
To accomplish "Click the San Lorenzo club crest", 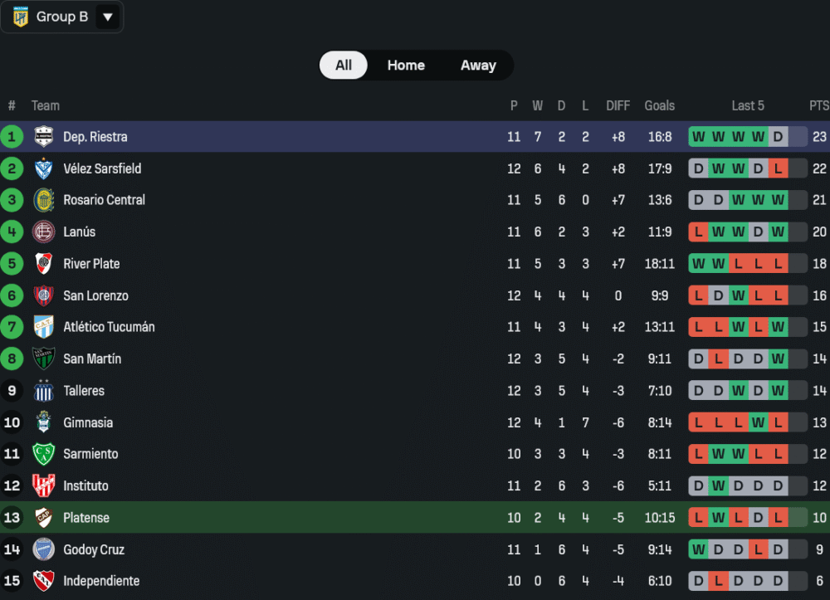I will coord(43,295).
